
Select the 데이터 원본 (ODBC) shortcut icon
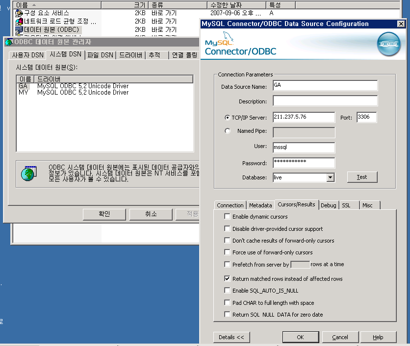[19, 29]
